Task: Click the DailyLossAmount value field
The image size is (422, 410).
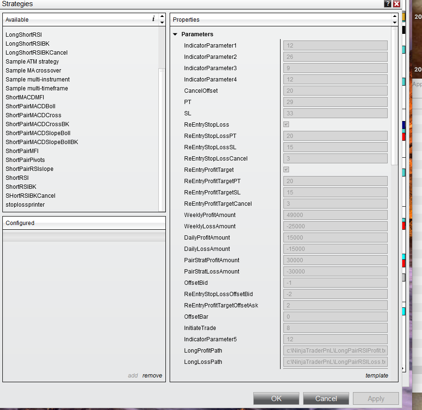Action: point(336,249)
